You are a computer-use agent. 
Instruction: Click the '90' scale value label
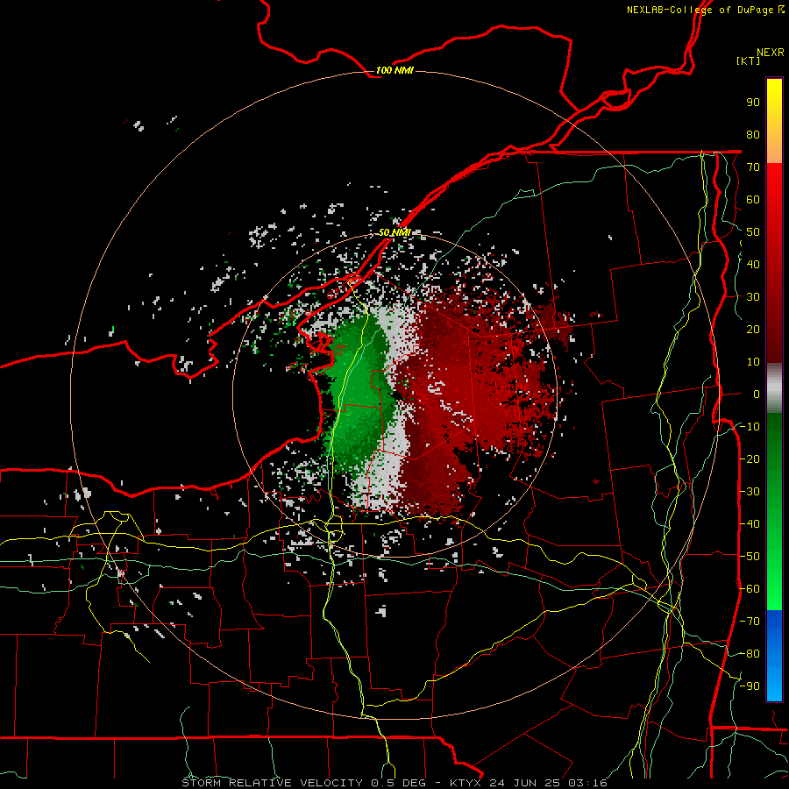[x=753, y=103]
